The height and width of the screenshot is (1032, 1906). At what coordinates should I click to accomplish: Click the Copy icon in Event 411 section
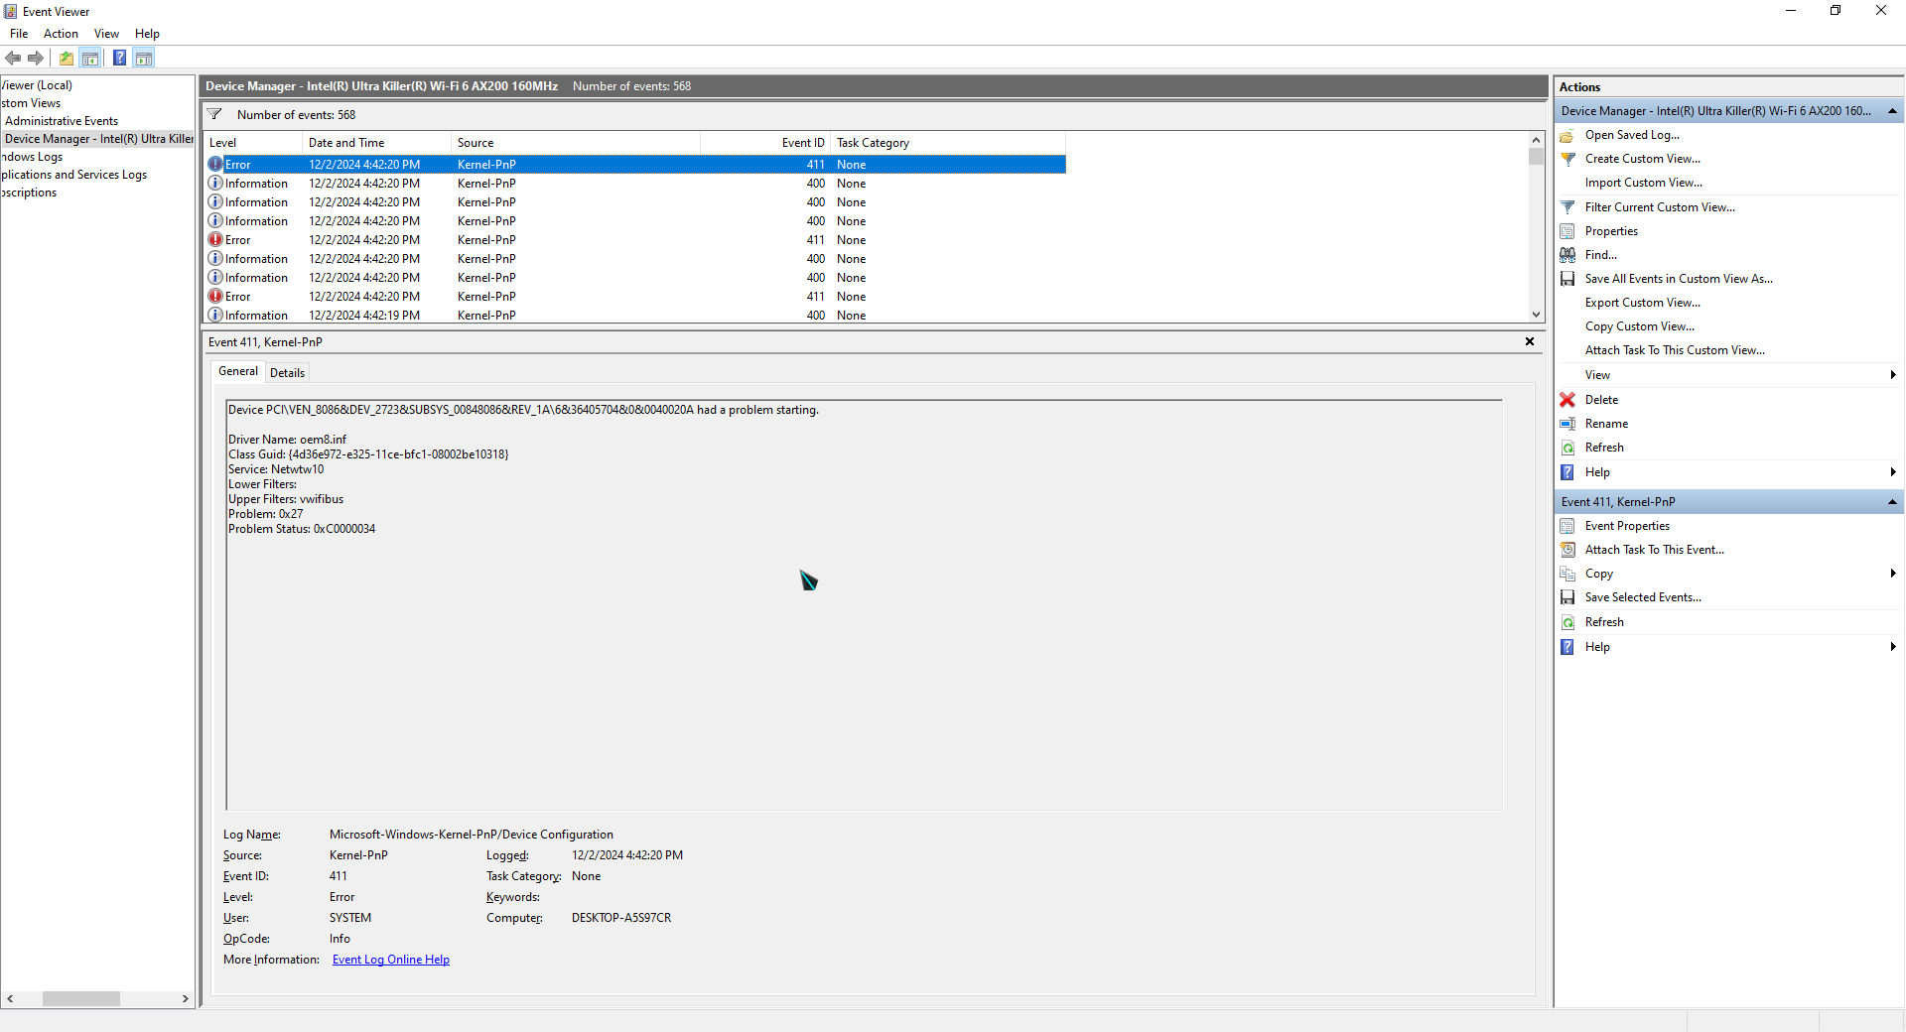click(x=1567, y=574)
